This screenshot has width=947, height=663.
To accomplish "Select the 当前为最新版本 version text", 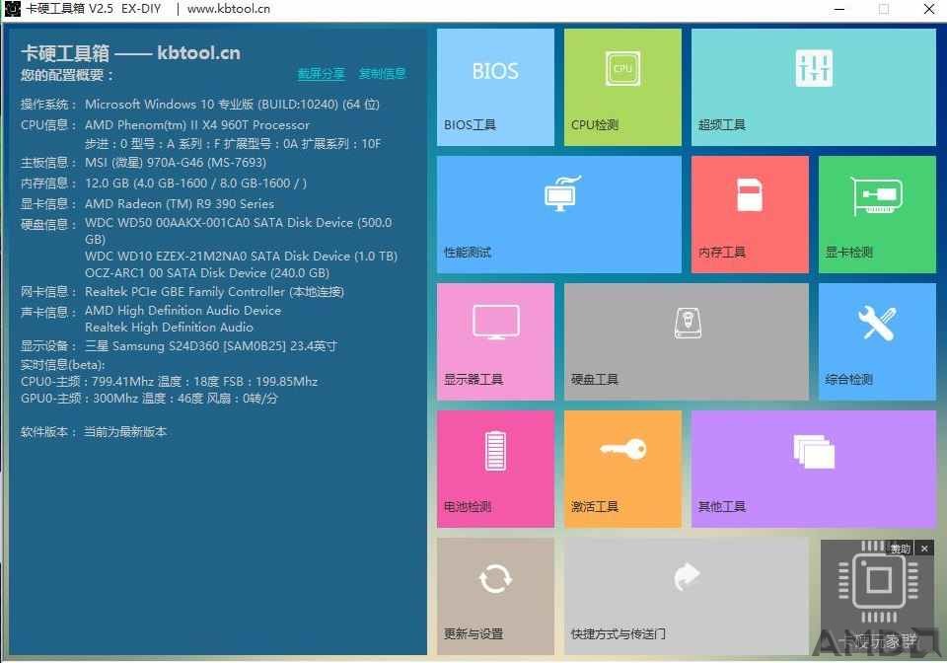I will (125, 432).
